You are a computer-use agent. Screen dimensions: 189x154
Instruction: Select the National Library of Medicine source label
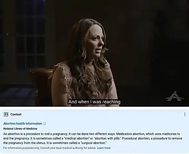coord(20,129)
